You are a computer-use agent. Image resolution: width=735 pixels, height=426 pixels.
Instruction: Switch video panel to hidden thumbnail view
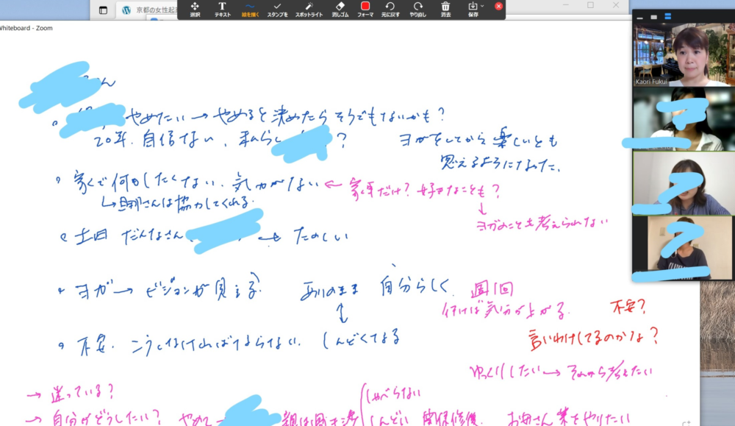click(x=640, y=16)
